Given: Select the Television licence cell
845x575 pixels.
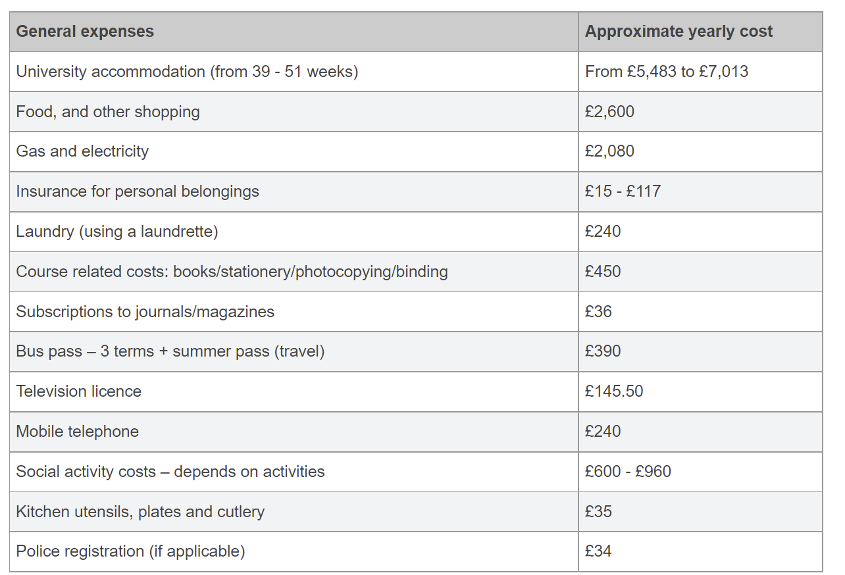Looking at the screenshot, I should point(294,392).
